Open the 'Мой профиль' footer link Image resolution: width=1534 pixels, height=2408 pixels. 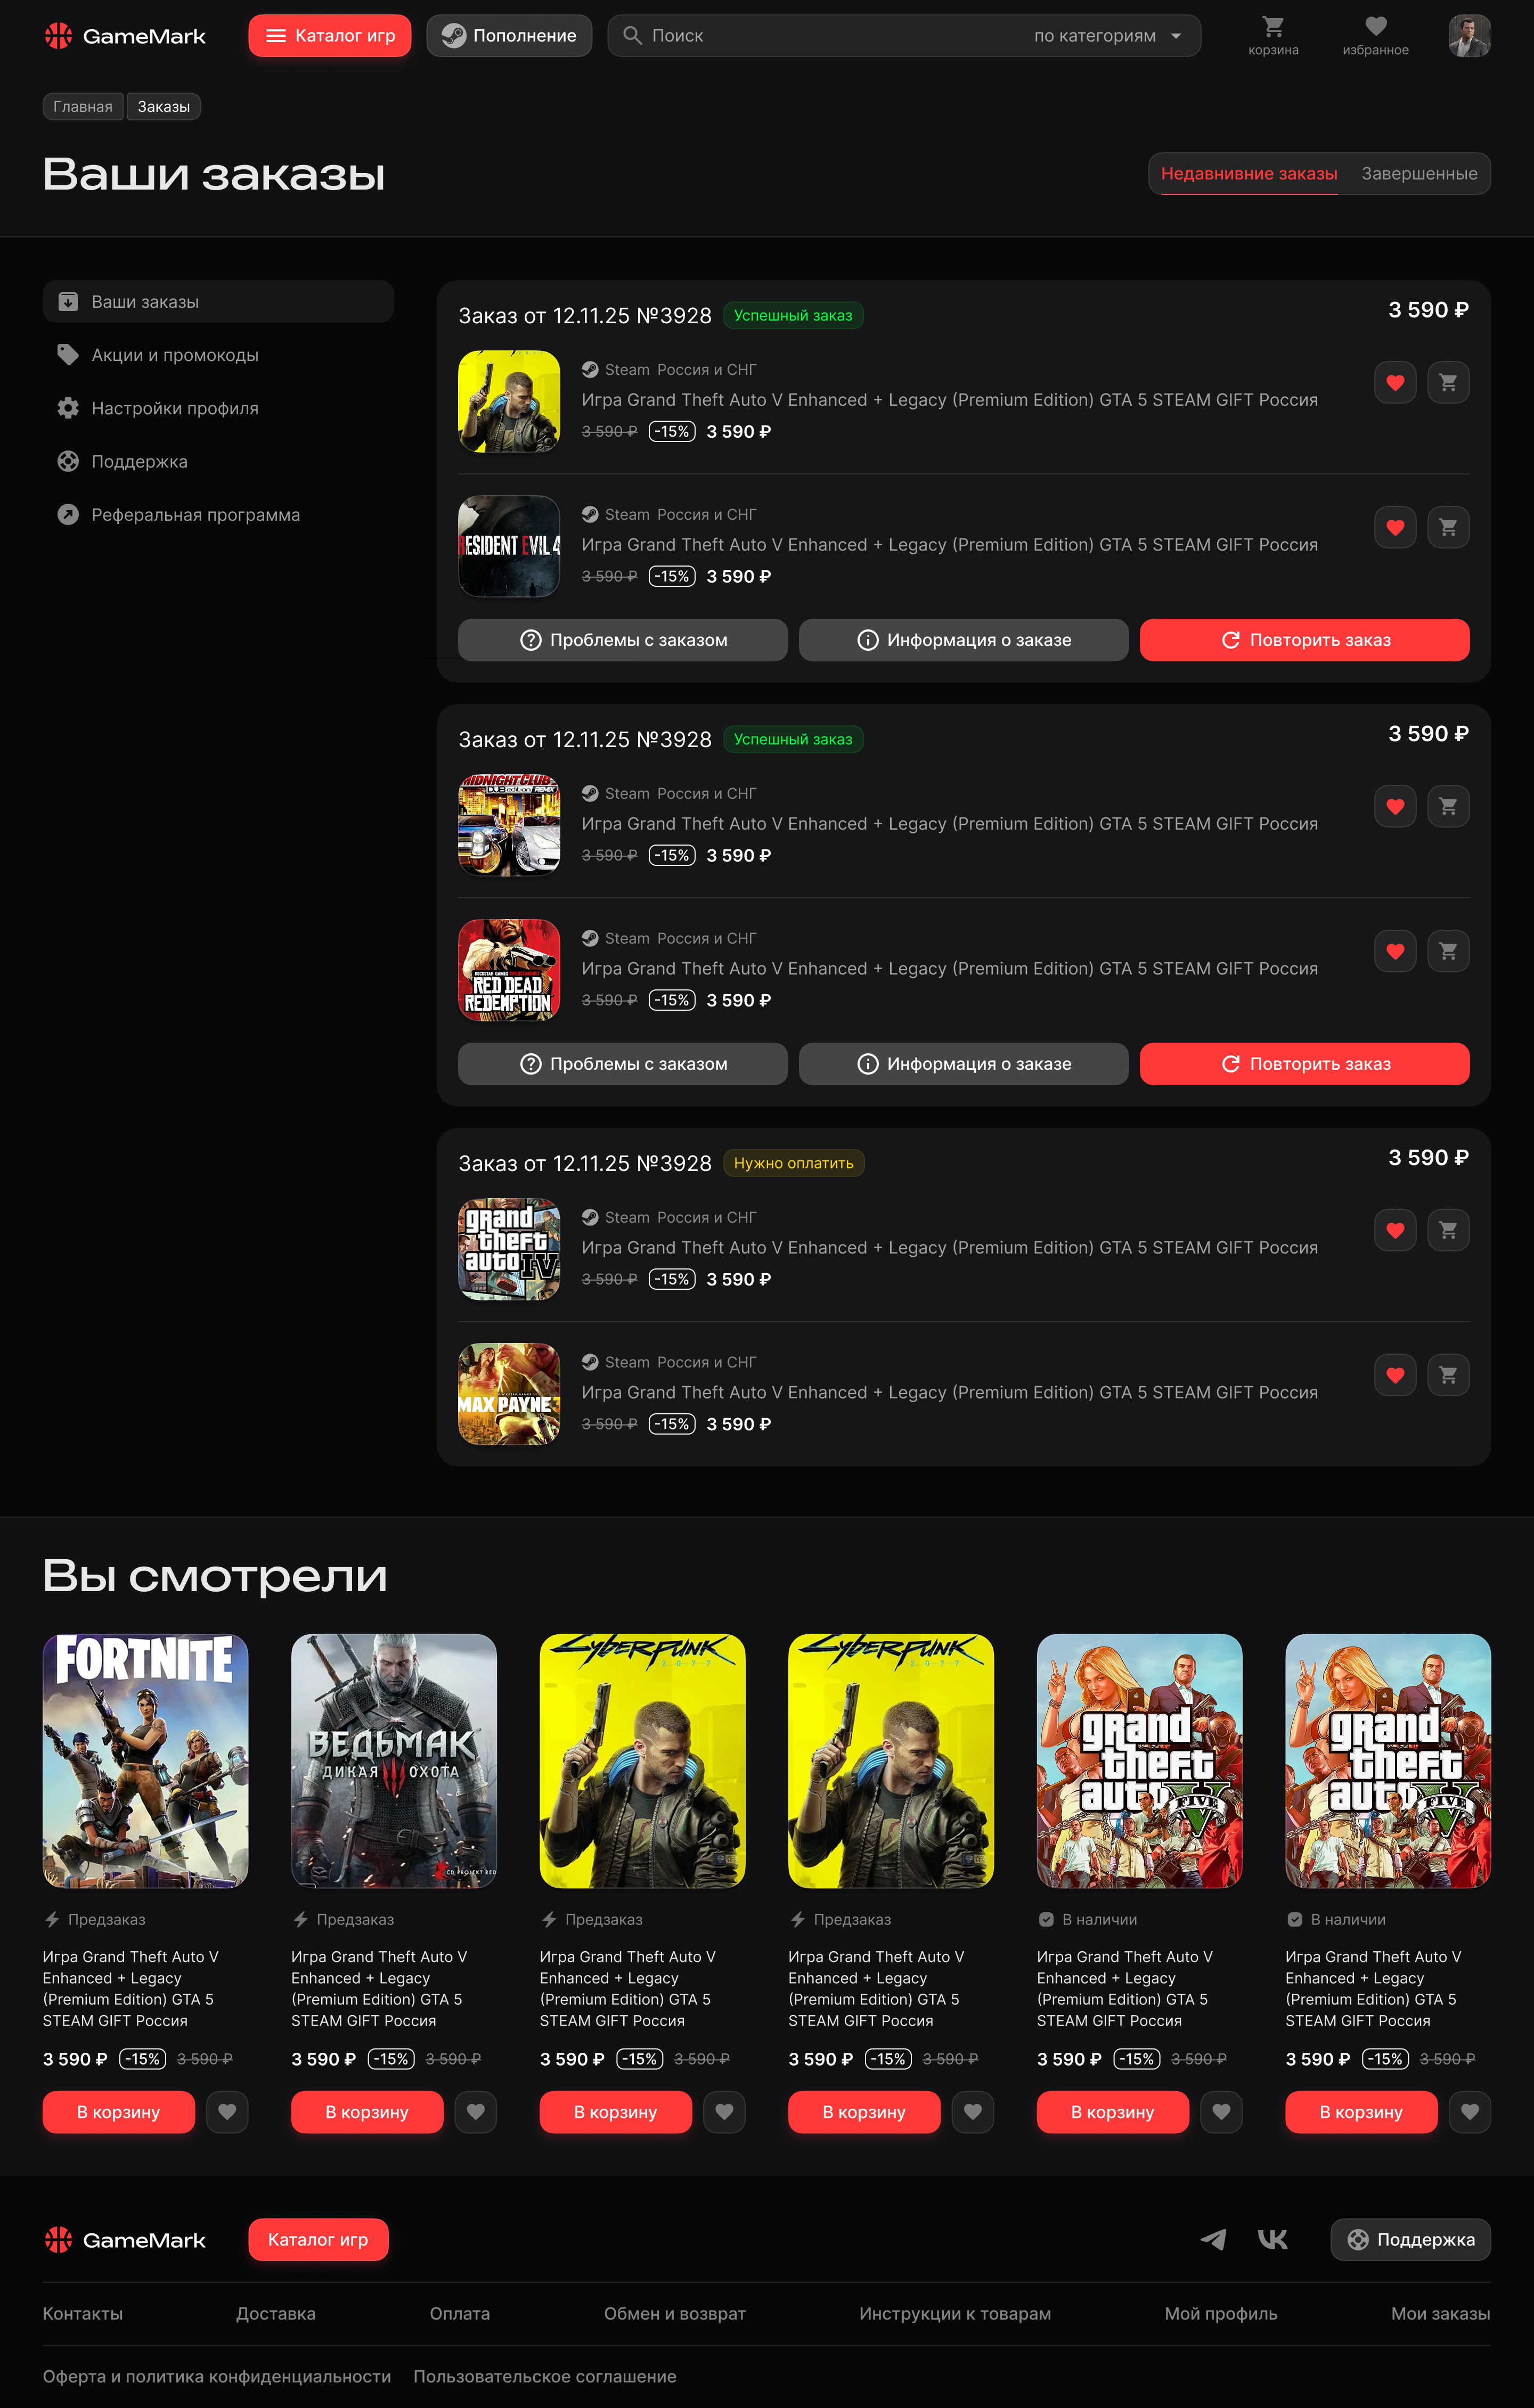point(1221,2314)
